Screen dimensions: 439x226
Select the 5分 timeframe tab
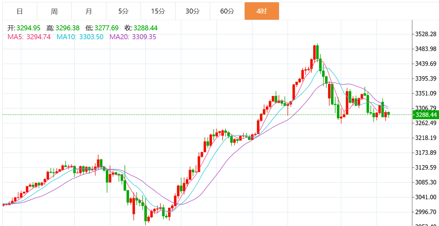click(x=123, y=11)
